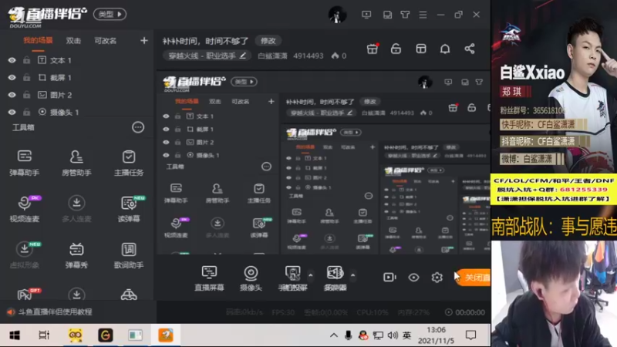Click the nested stream preview canvas
Image resolution: width=617 pixels, height=347 pixels.
[323, 163]
